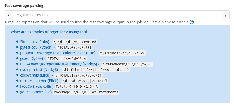Screen dimensions: 234x106
Task: Click the Simplecov (Ruby) example label
Action: 35,42
